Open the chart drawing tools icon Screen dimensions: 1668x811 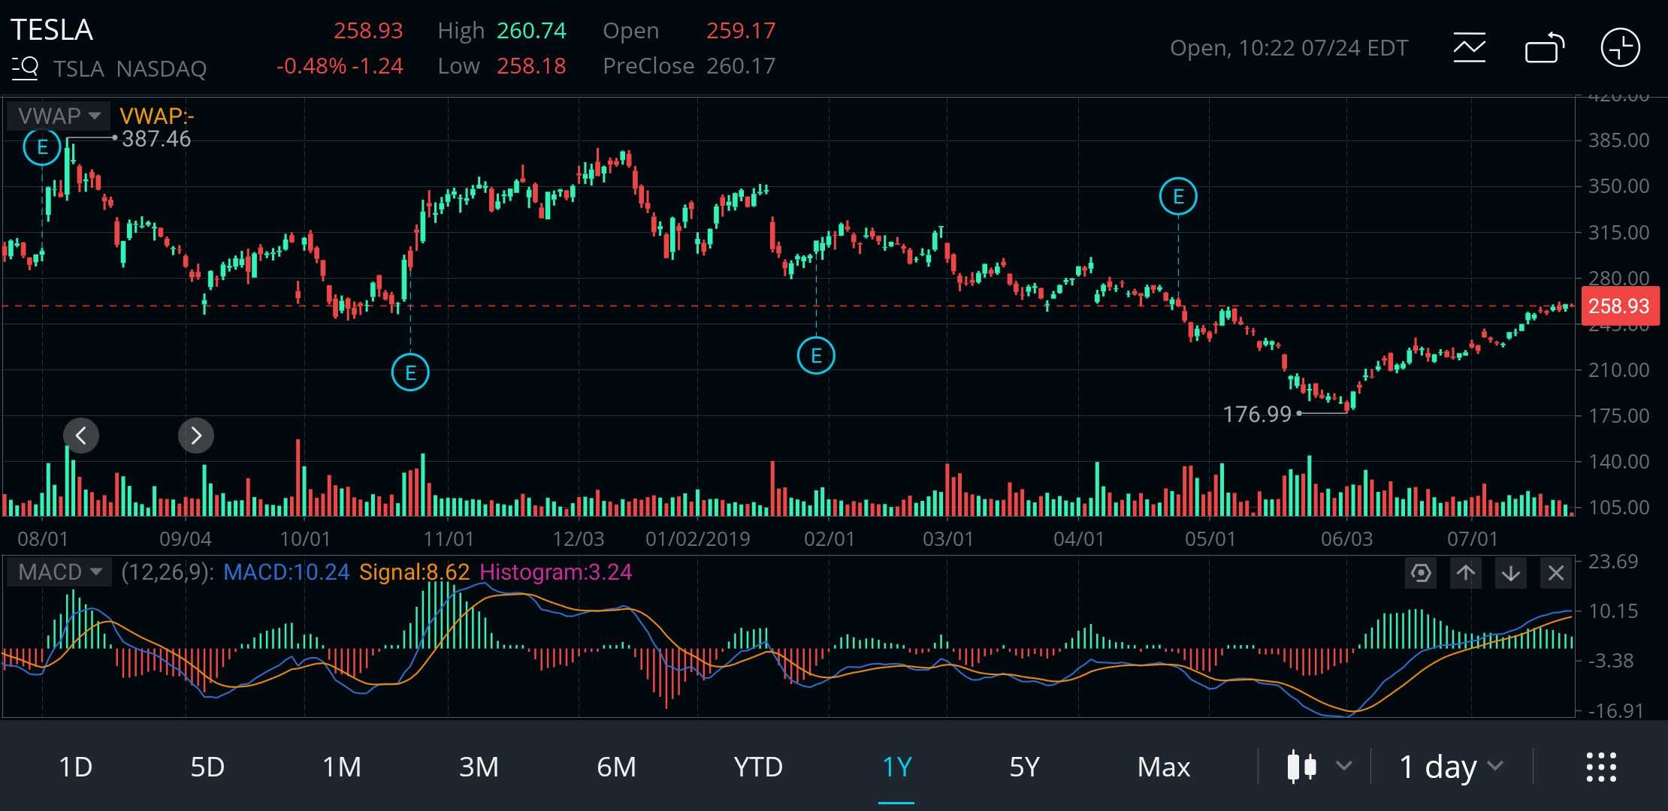pos(1469,47)
